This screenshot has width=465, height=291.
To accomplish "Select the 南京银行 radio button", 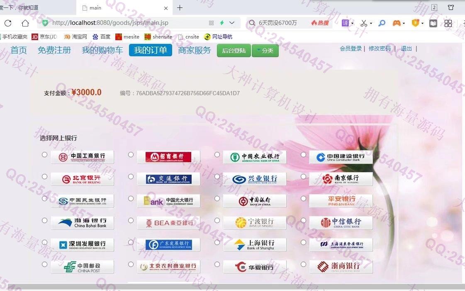I will point(303,176).
